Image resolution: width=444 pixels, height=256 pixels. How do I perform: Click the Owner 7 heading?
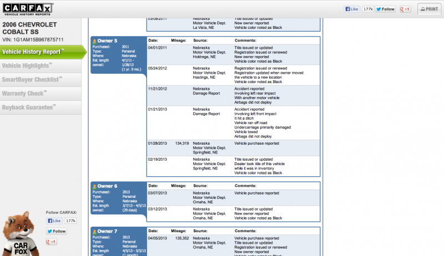[107, 232]
